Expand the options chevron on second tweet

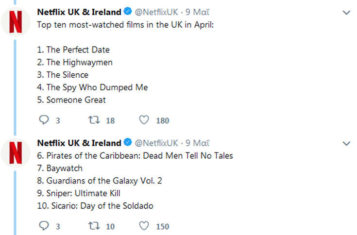346,143
